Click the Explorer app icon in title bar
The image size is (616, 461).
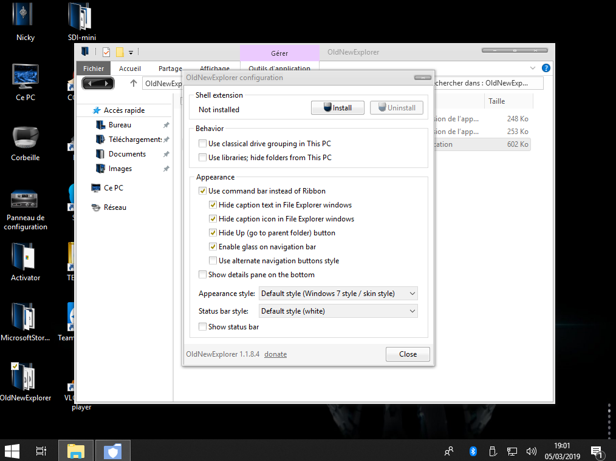85,52
